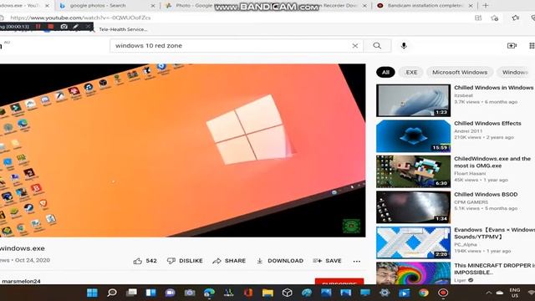Open Settings gear on the taskbar
The image size is (535, 301).
pyautogui.click(x=385, y=293)
